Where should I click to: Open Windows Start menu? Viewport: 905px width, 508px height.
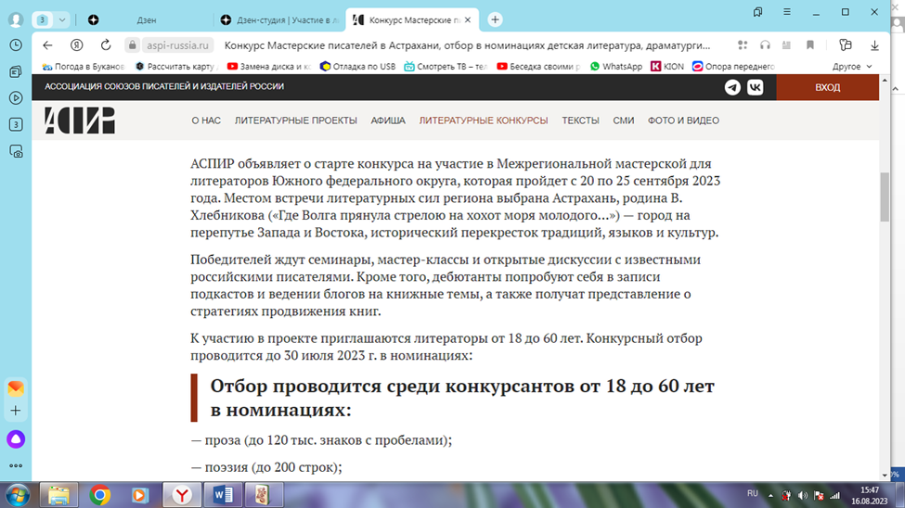click(x=18, y=495)
